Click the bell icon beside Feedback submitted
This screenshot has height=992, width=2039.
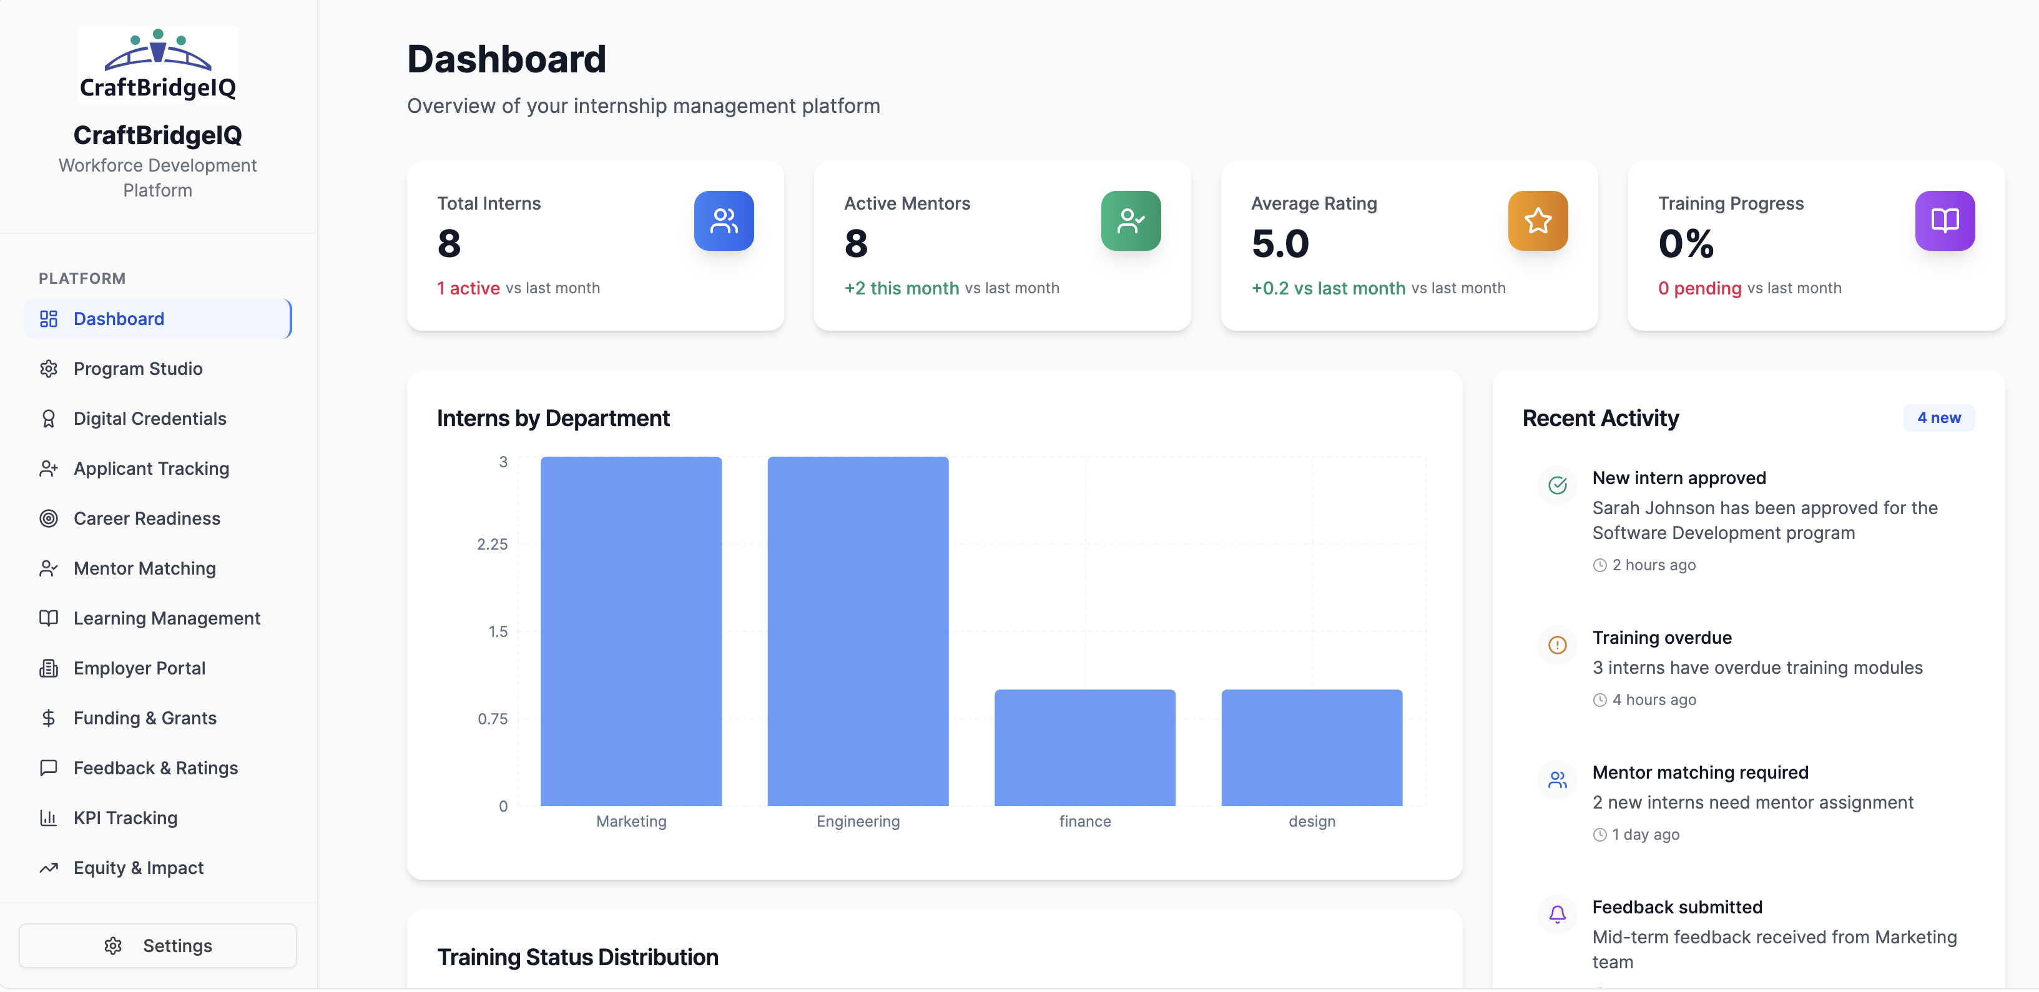[x=1557, y=915]
